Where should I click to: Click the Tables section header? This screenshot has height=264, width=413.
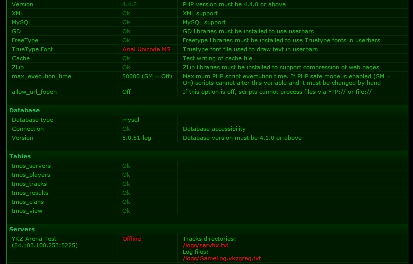pyautogui.click(x=20, y=156)
